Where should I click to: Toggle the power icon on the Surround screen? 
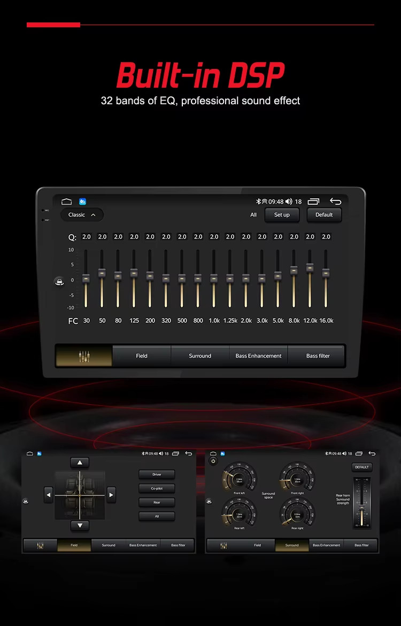tap(213, 461)
